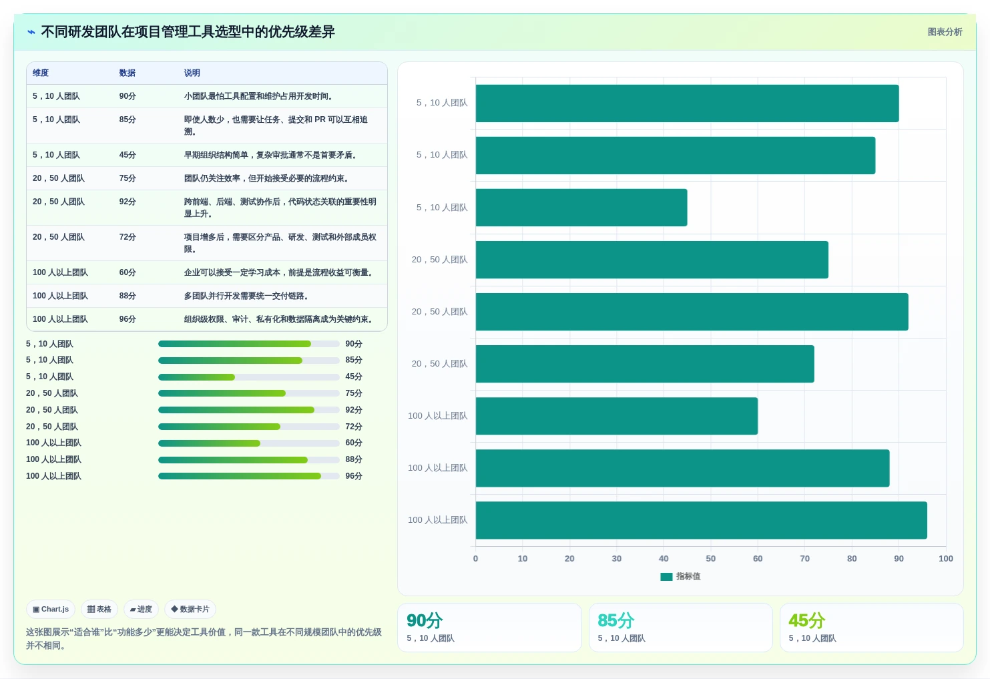Viewport: 990px width, 679px height.
Task: Click the 60分 cell in the table
Action: pyautogui.click(x=128, y=272)
